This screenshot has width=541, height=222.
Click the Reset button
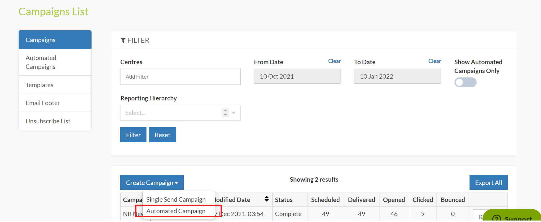[x=162, y=135]
